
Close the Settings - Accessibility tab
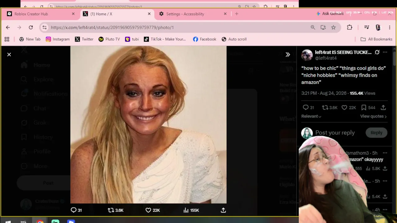tap(225, 14)
